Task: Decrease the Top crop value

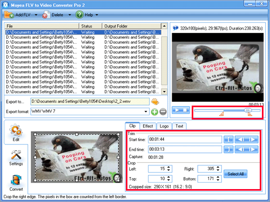Action: pyautogui.click(x=168, y=180)
